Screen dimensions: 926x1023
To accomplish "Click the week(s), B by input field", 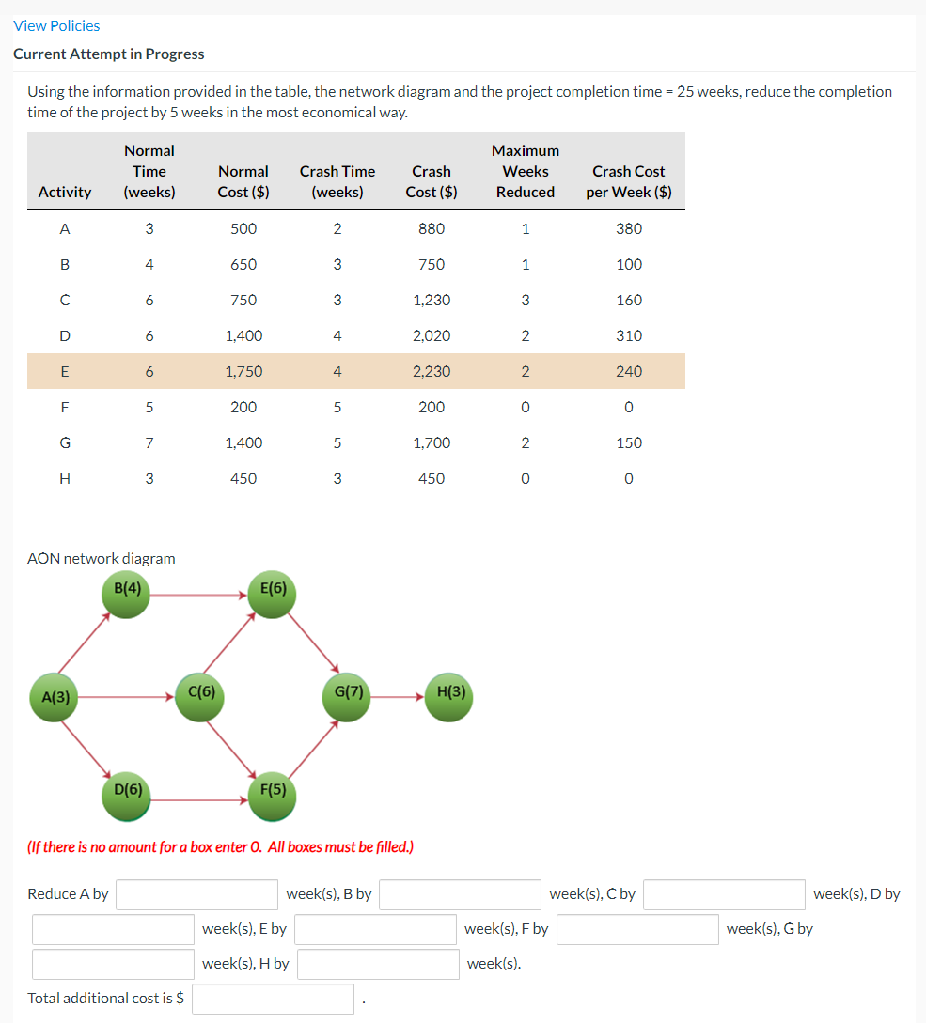I will [x=460, y=894].
